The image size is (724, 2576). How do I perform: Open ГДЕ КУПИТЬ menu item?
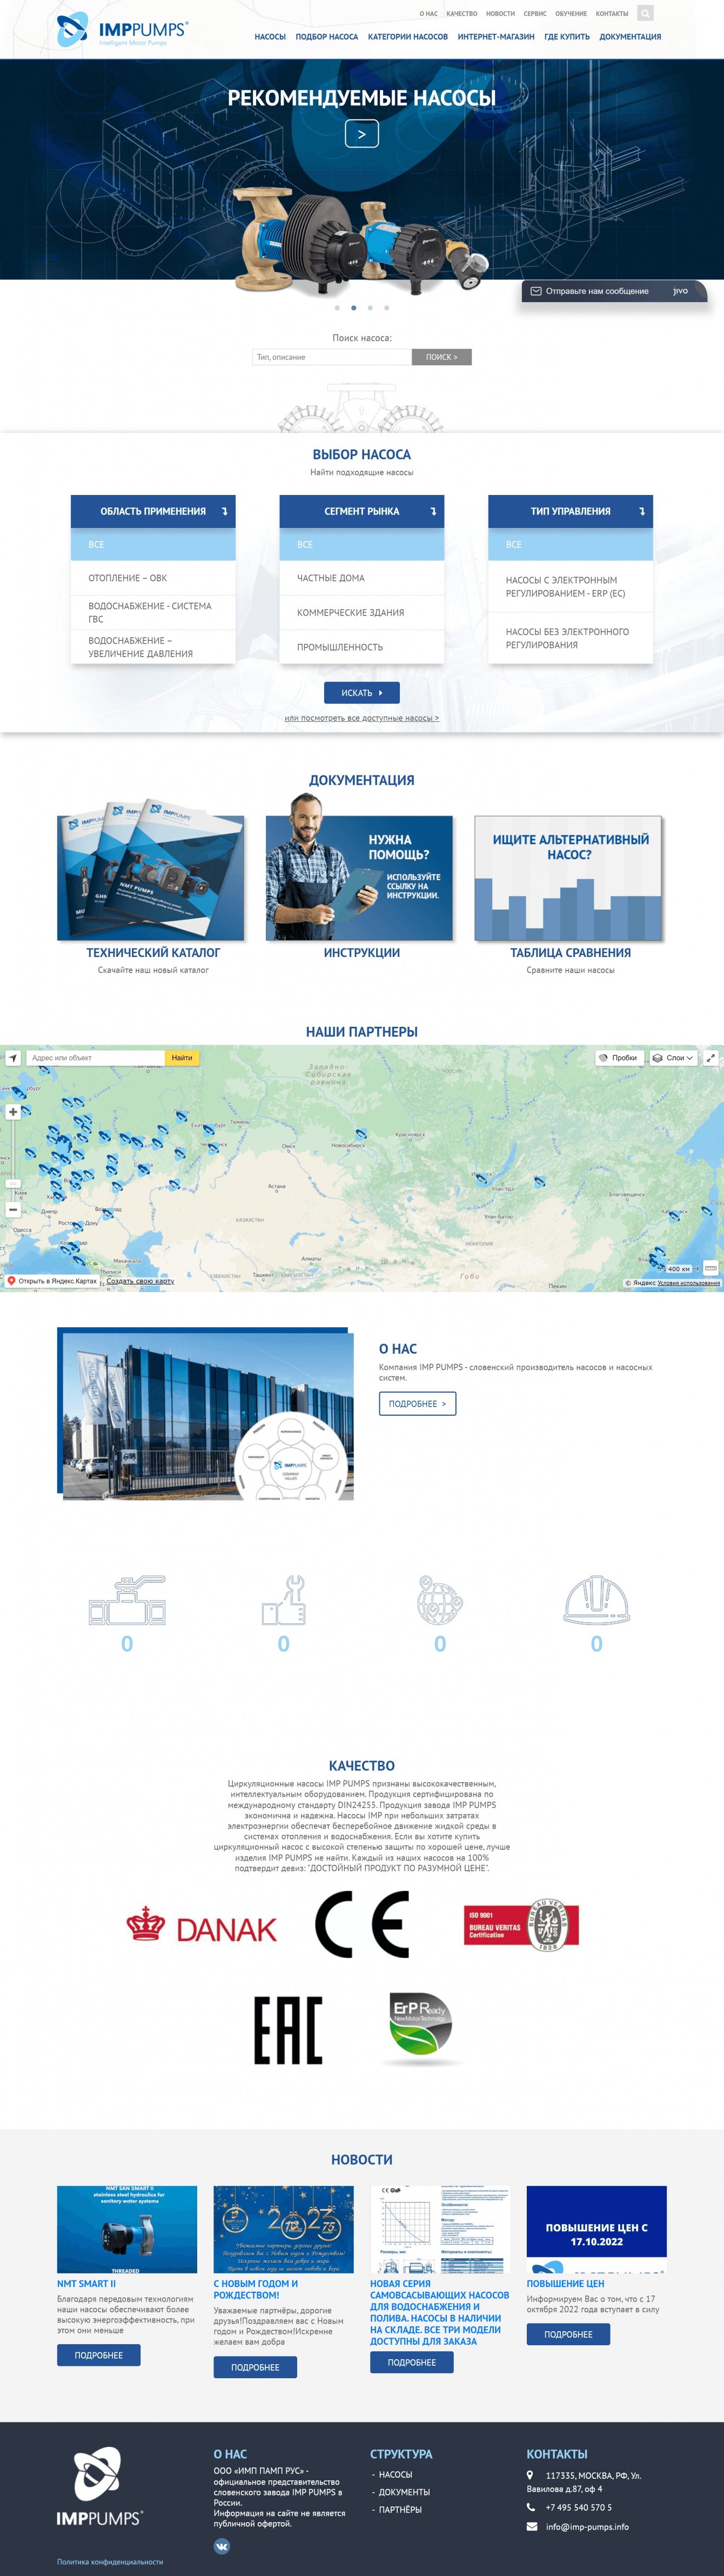(567, 37)
